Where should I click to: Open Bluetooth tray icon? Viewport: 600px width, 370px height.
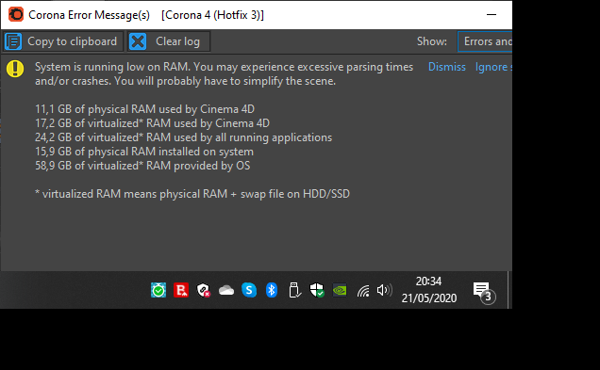[x=272, y=290]
